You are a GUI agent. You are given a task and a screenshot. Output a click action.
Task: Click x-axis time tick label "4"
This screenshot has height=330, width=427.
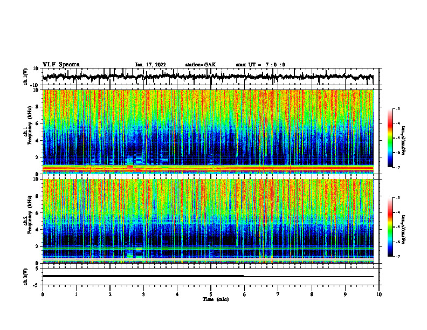tap(177, 294)
